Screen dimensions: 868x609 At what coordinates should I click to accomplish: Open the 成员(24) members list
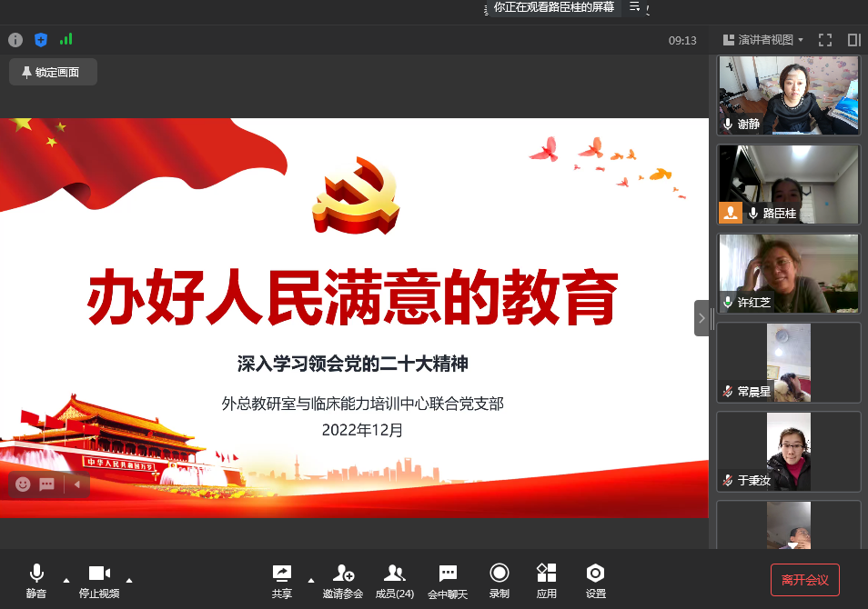pyautogui.click(x=394, y=580)
